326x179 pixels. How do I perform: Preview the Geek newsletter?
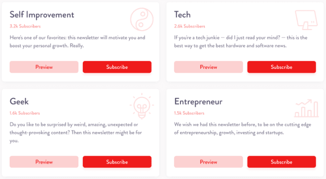[x=44, y=162]
